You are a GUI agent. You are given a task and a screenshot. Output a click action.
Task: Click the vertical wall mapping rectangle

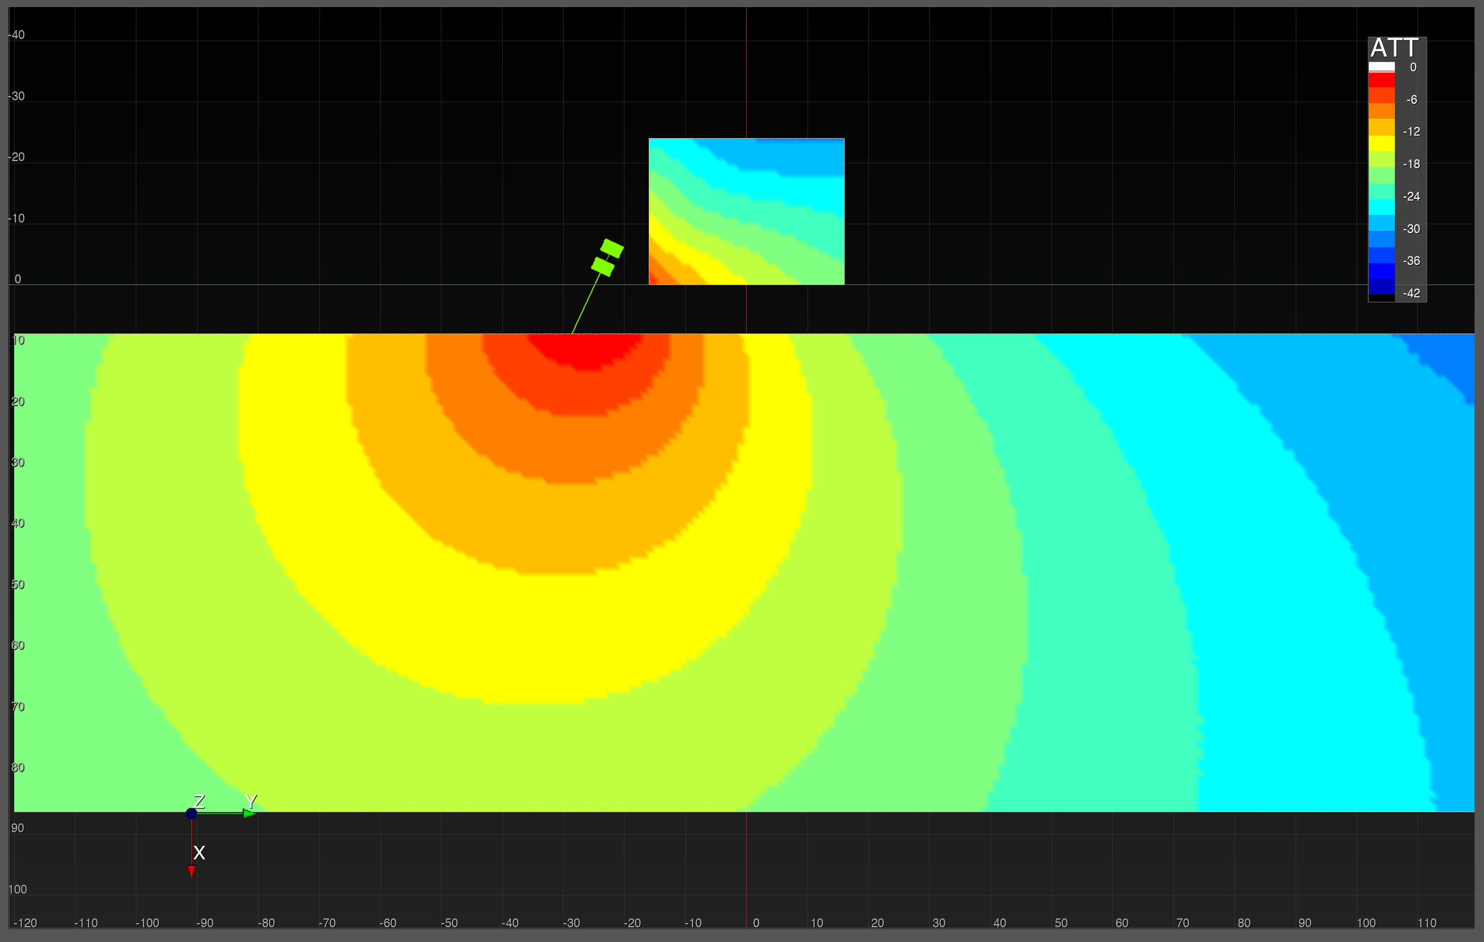pos(746,211)
